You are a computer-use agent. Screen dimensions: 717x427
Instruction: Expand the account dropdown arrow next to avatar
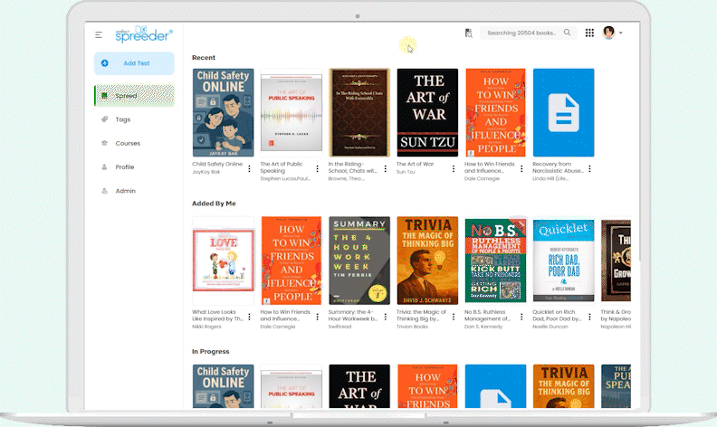pyautogui.click(x=620, y=33)
